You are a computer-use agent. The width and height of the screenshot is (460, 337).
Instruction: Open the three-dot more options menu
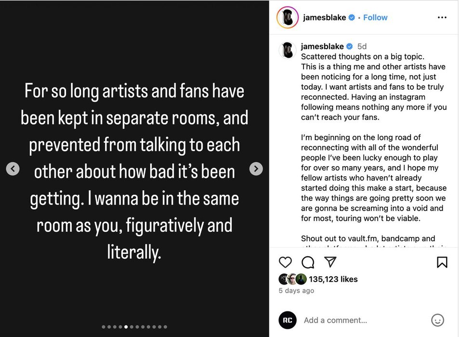[x=442, y=17]
